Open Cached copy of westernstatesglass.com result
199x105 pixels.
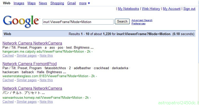coord(8,80)
